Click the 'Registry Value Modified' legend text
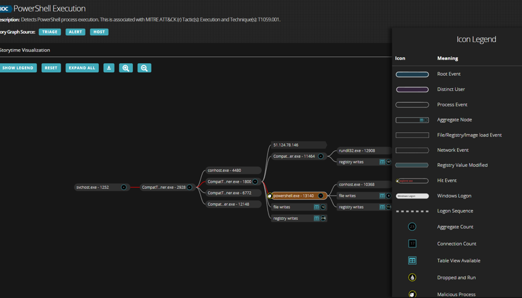Viewport: 522px width, 298px height. pos(462,165)
